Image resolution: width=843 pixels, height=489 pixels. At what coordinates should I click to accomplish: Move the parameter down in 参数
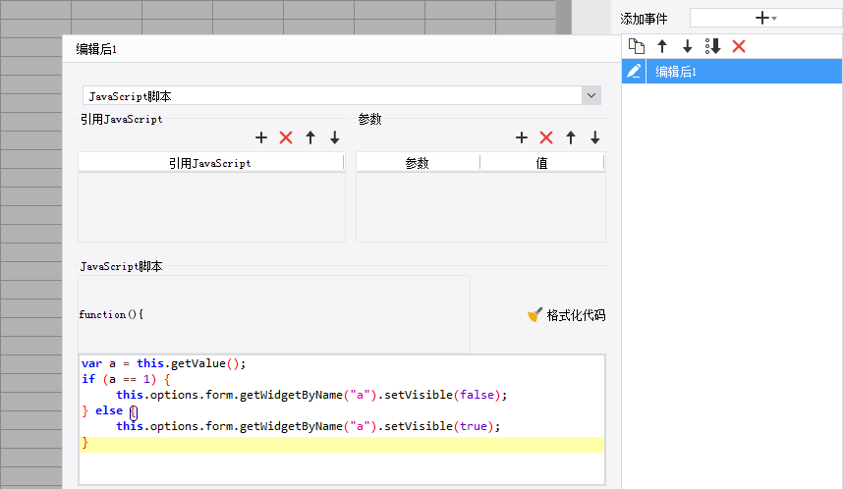(x=595, y=137)
